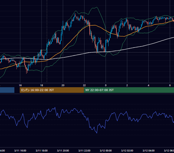Click the upper time axis label 16
This screenshot has height=153, width=174.
(20, 85)
